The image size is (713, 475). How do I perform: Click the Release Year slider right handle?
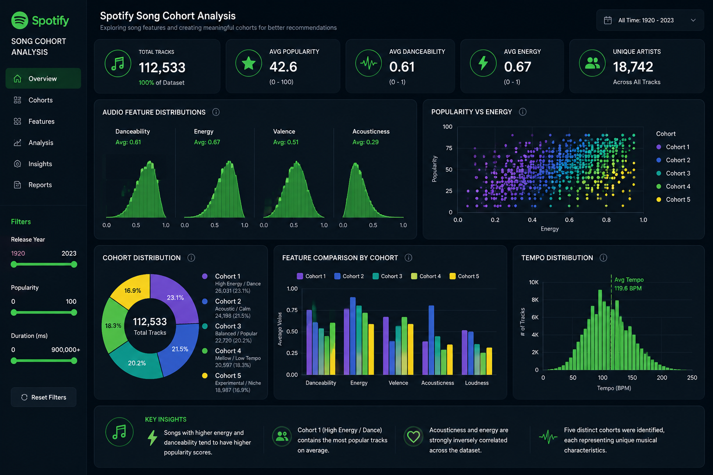[x=74, y=264]
